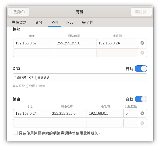Click the 度量權值 column label

131,106
